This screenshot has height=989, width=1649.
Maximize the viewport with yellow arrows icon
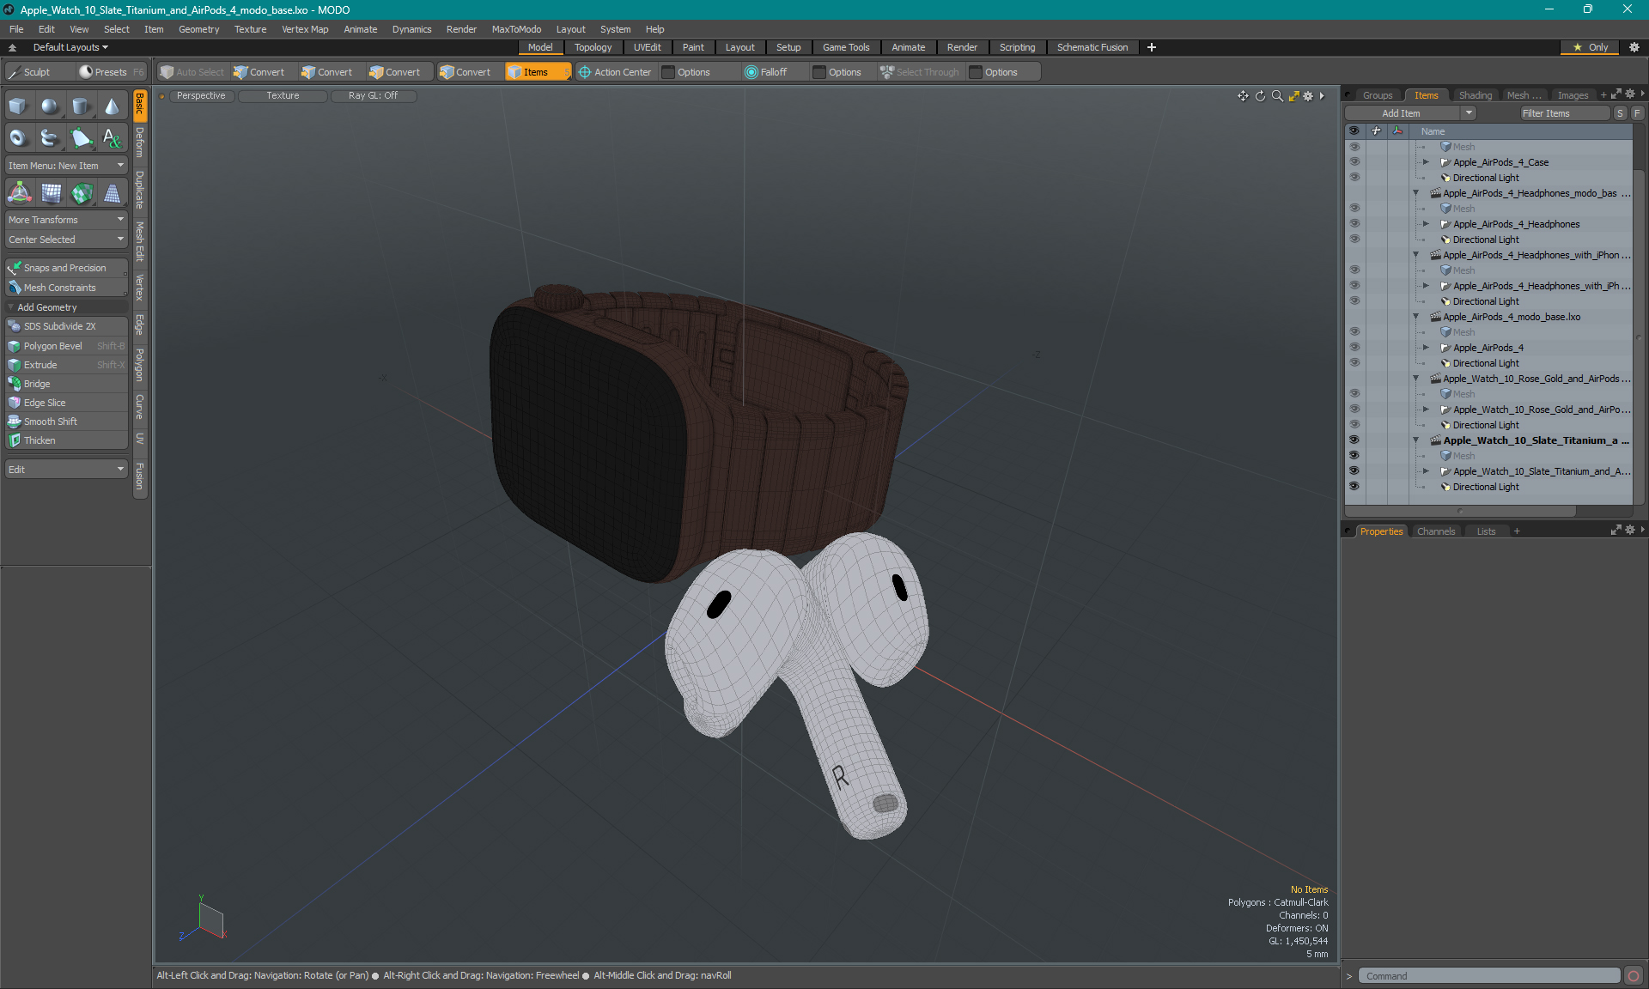click(1293, 96)
